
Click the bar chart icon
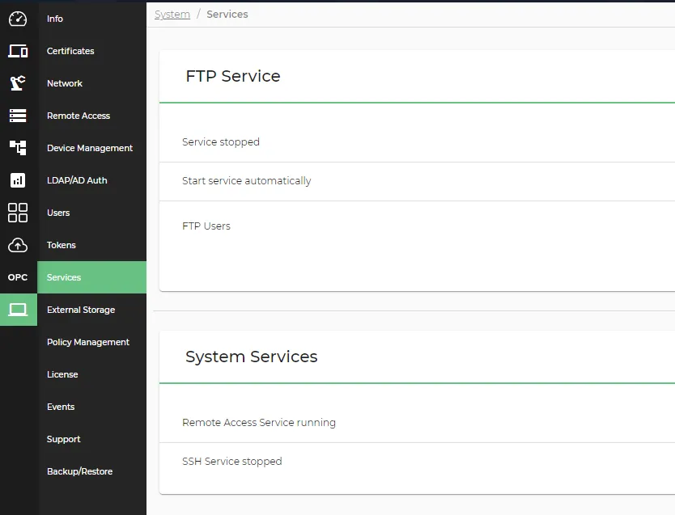point(18,180)
